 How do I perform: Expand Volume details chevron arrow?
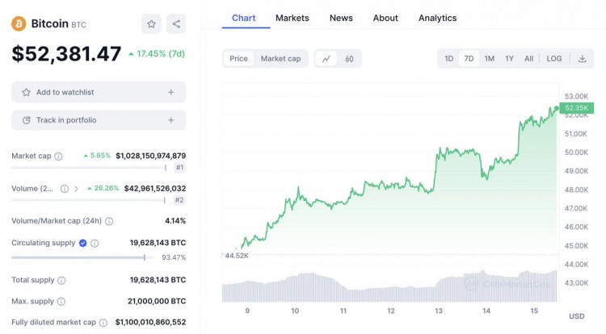pos(76,189)
